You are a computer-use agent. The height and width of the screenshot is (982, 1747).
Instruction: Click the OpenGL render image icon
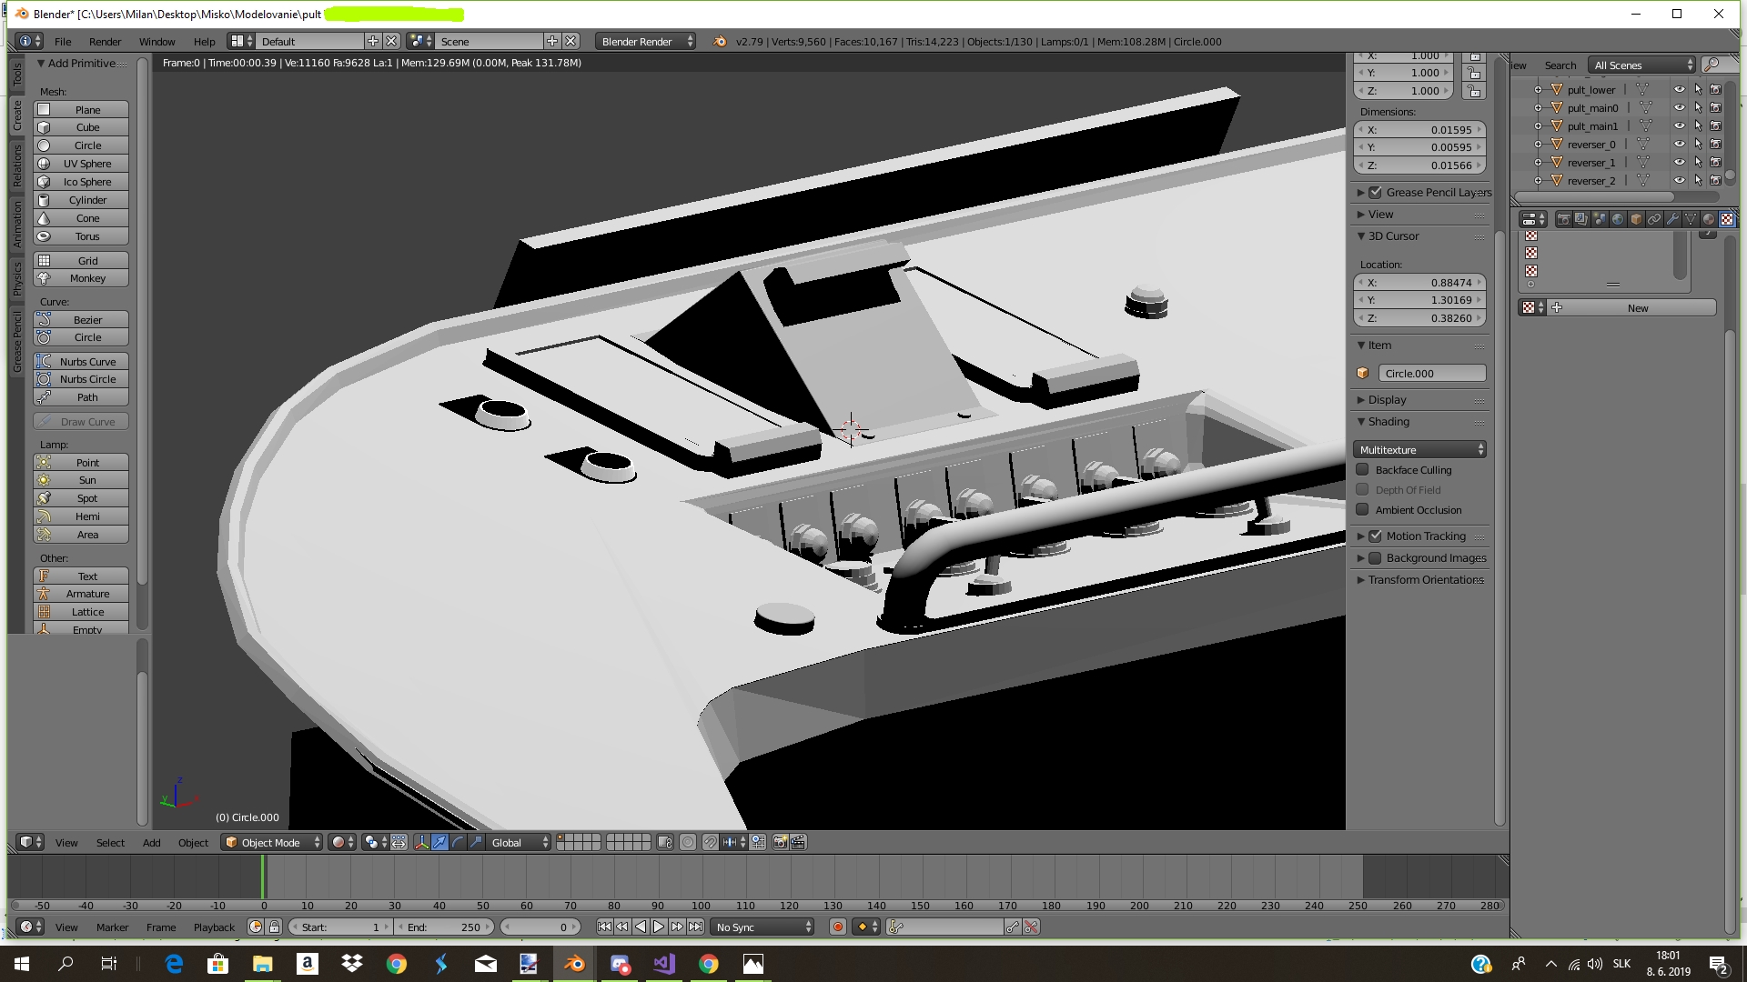(780, 843)
